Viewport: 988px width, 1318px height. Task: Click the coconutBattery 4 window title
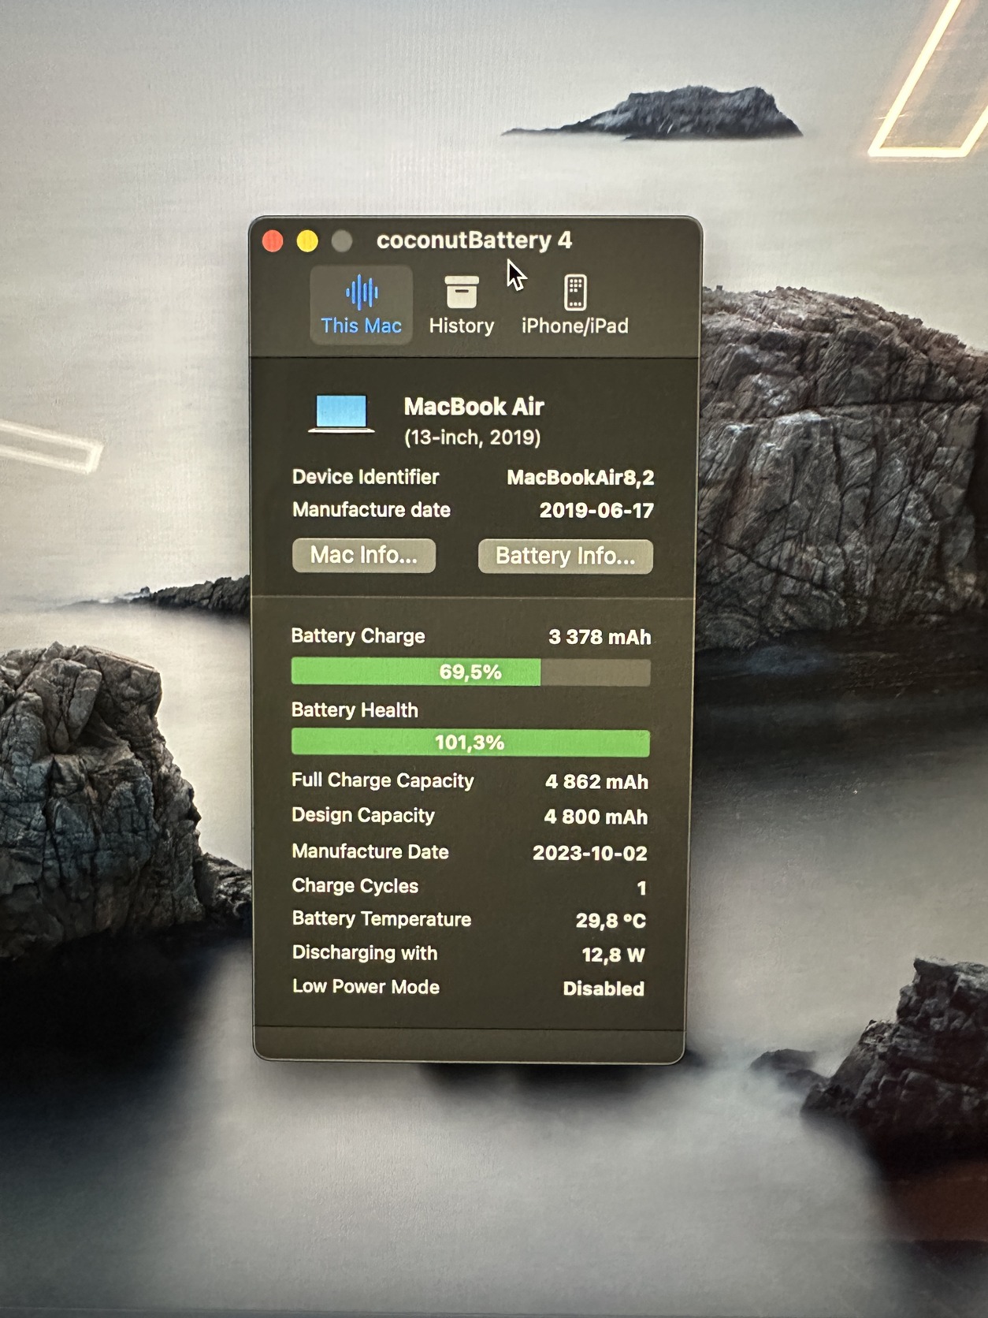474,240
